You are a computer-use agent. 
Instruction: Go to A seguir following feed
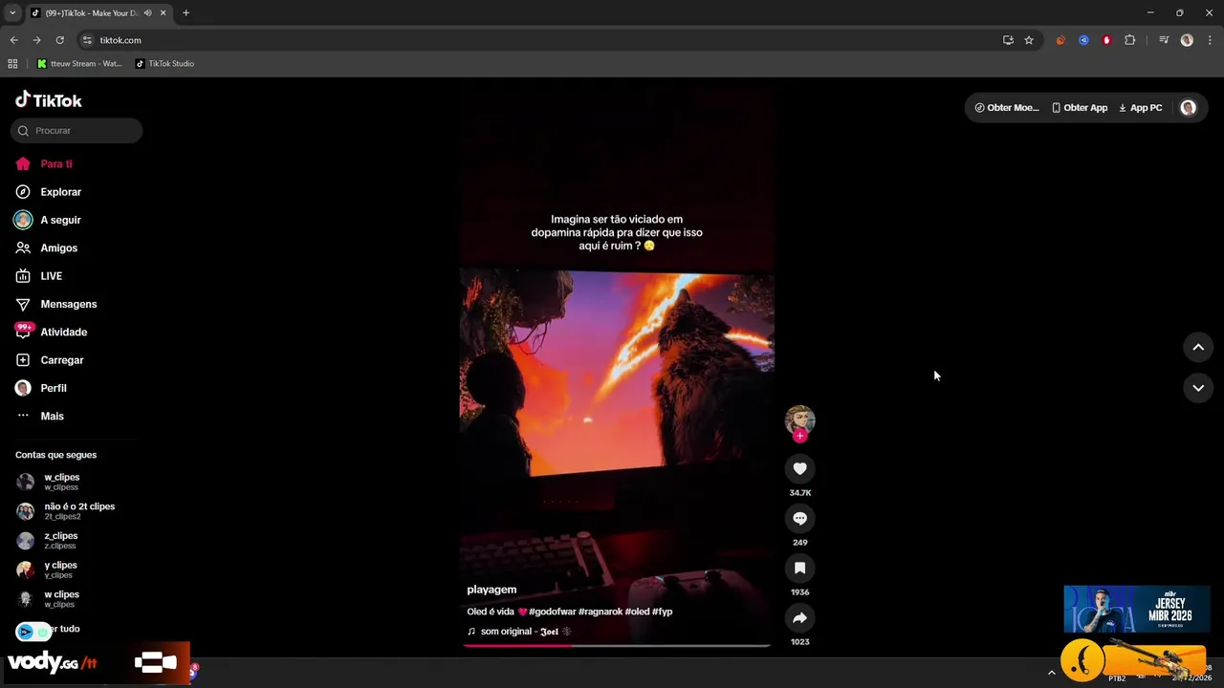pyautogui.click(x=48, y=220)
